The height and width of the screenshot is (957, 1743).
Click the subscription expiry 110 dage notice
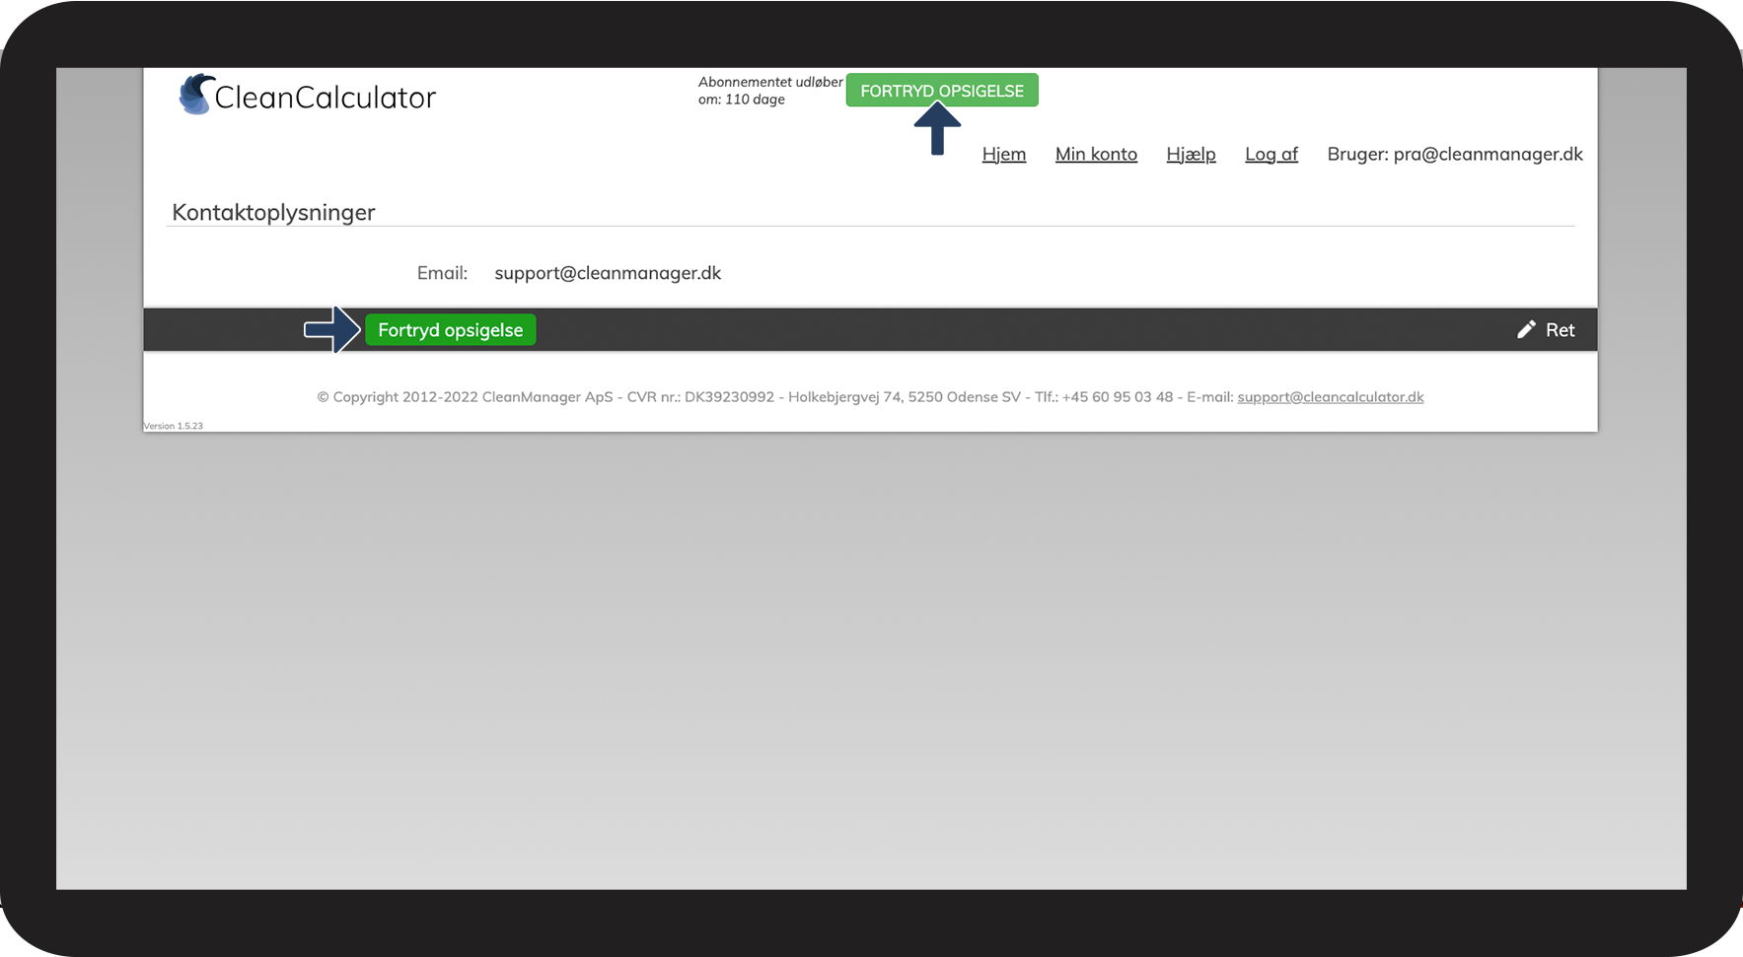[770, 91]
